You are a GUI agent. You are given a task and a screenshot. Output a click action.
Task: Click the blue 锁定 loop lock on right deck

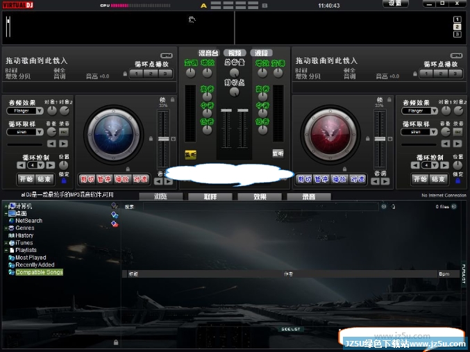458,181
